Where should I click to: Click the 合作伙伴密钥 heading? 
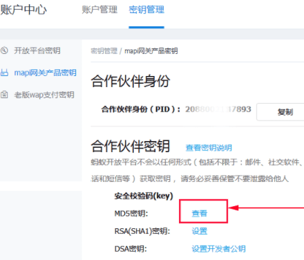tap(131, 146)
